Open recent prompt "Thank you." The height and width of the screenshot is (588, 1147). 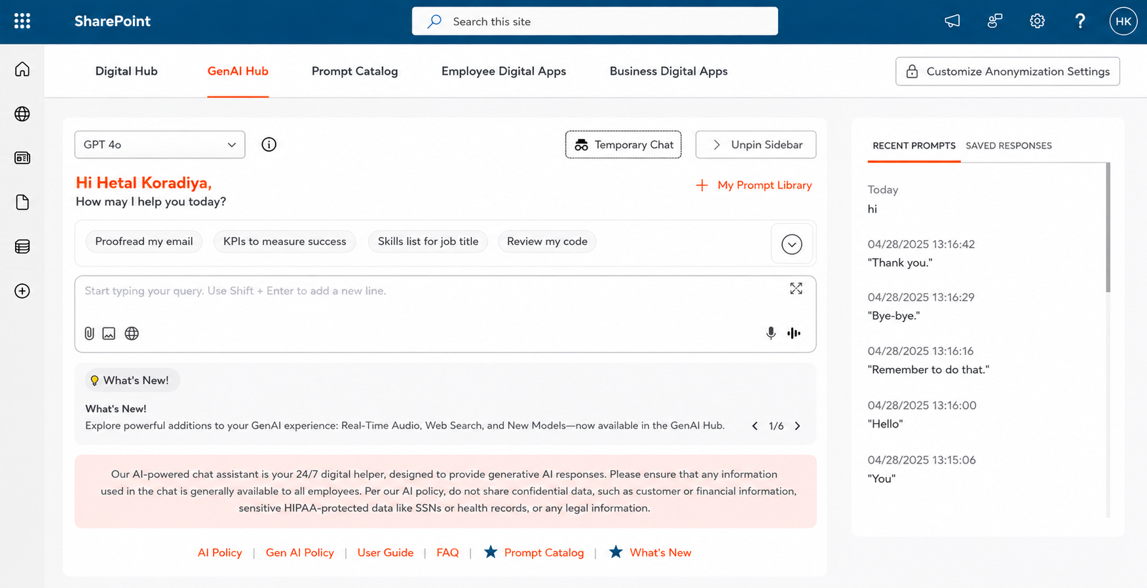tap(900, 263)
